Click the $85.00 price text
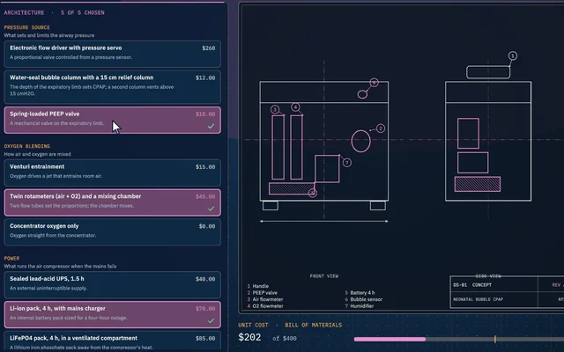The height and width of the screenshot is (352, 564). (205, 338)
